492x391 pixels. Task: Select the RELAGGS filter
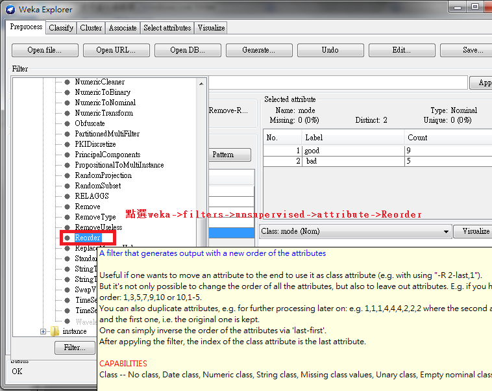point(92,196)
